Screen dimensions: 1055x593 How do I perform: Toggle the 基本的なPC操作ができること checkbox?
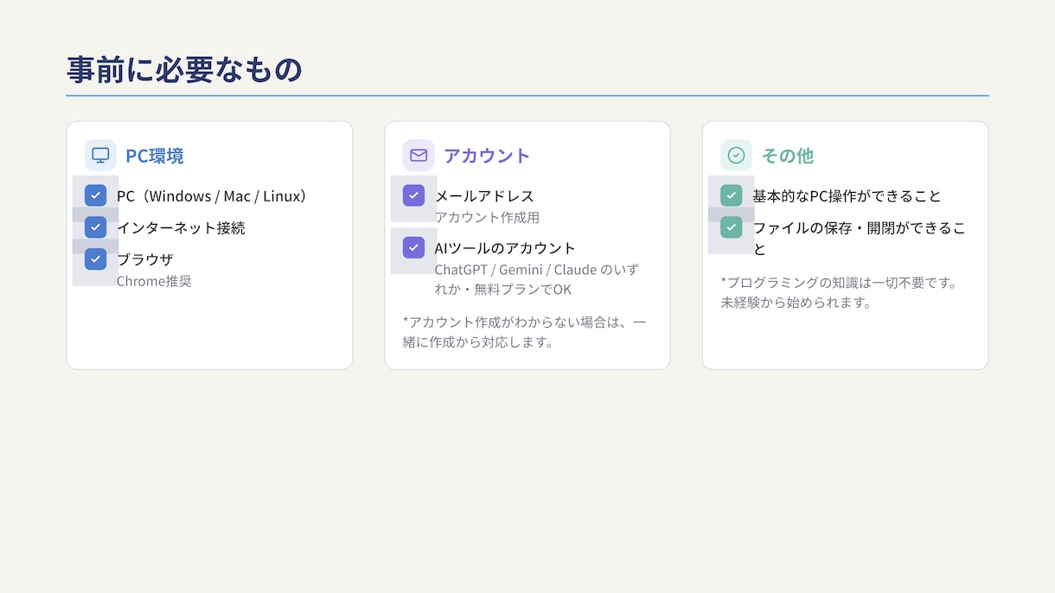tap(732, 195)
